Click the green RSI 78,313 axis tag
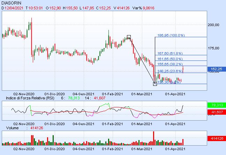Viewport: 226px width, 155px height. click(x=217, y=105)
